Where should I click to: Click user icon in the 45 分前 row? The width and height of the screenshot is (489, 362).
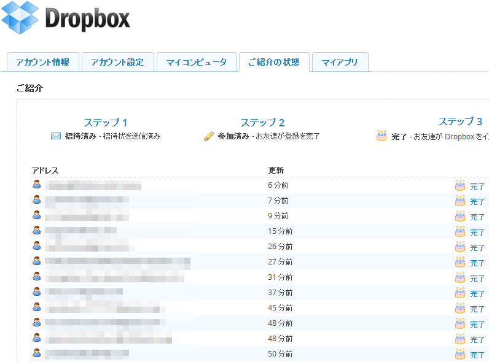pos(37,307)
